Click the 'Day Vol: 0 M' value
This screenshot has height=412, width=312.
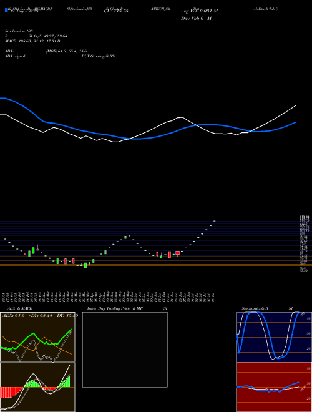point(196,19)
